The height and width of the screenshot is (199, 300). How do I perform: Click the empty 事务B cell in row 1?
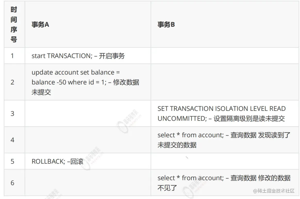point(225,56)
